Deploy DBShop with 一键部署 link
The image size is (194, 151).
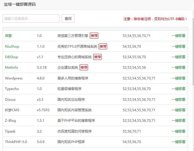coord(178,57)
